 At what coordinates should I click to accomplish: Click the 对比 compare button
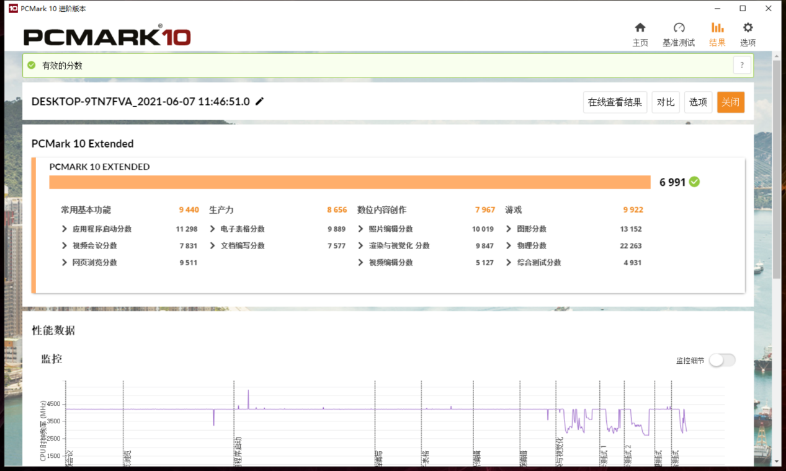pyautogui.click(x=665, y=102)
